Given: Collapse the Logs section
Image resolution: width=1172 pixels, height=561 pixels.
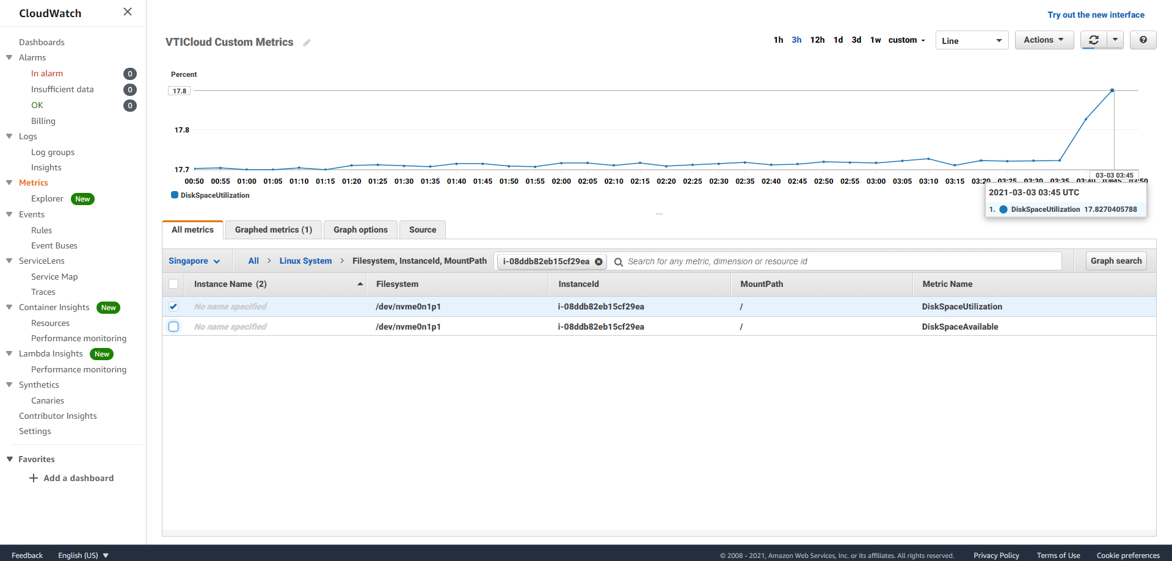Looking at the screenshot, I should (x=9, y=136).
